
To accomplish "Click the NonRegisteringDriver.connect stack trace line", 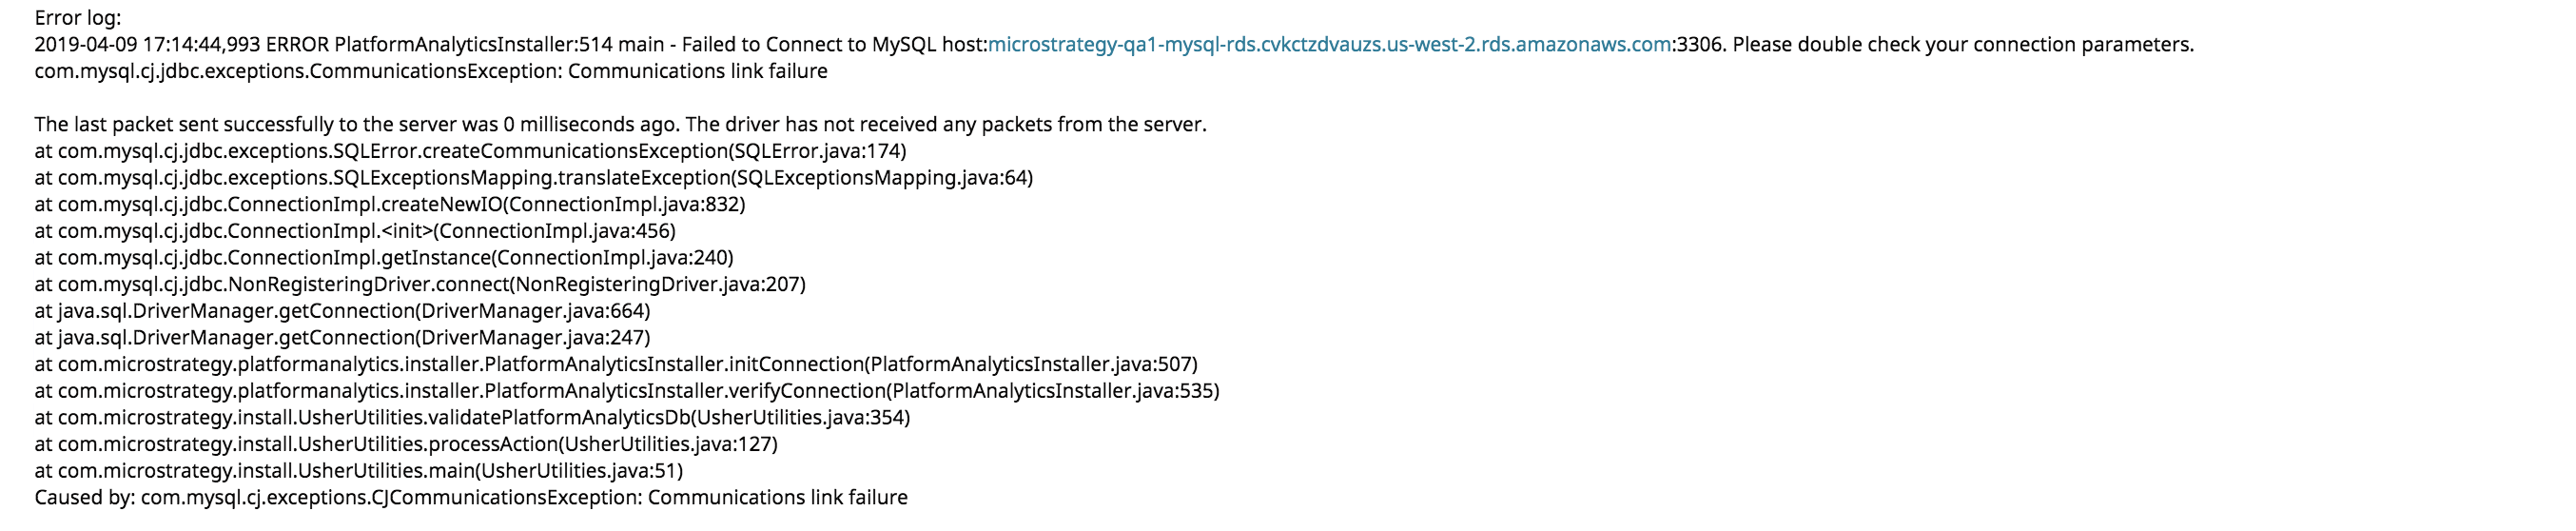I will coord(420,284).
